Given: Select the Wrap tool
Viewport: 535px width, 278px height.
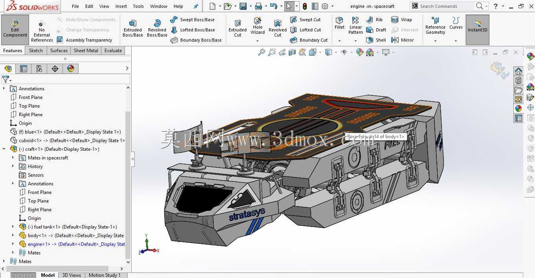Looking at the screenshot, I should tap(401, 20).
